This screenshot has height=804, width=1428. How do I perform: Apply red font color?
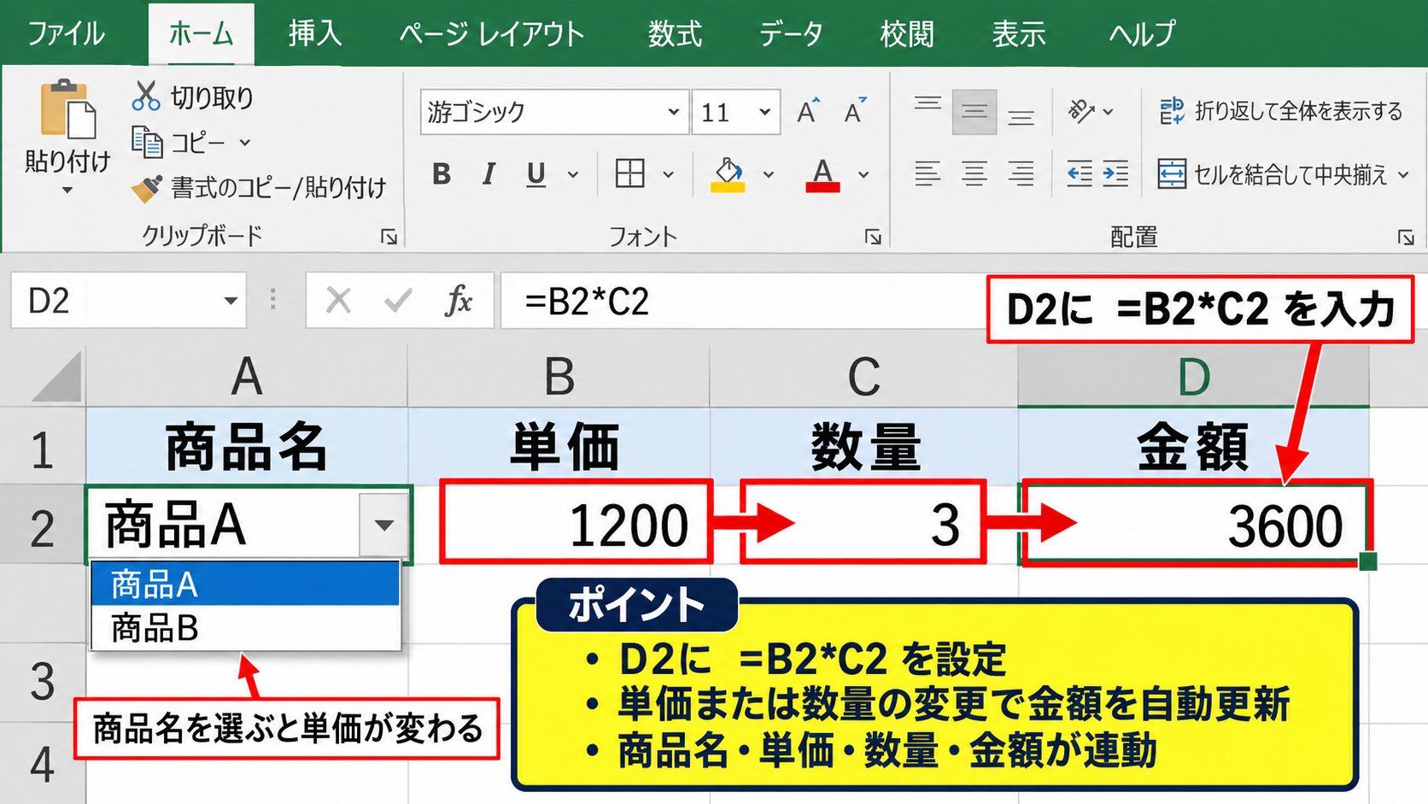(x=822, y=174)
